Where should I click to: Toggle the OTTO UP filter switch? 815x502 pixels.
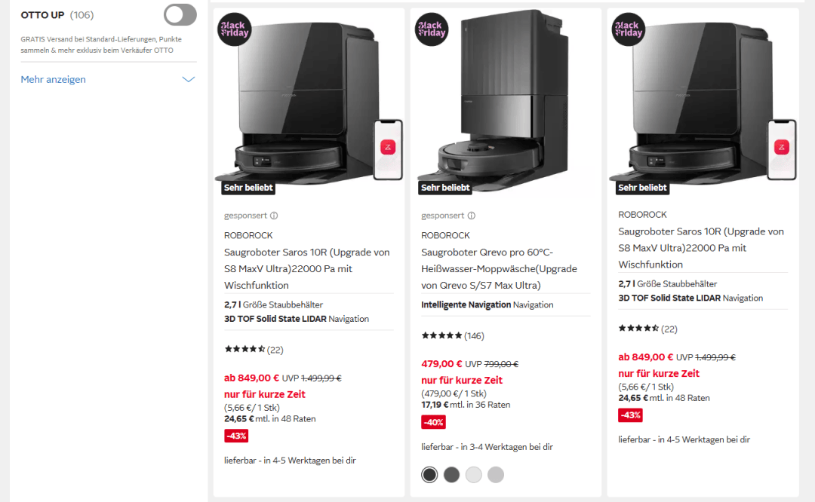point(180,14)
